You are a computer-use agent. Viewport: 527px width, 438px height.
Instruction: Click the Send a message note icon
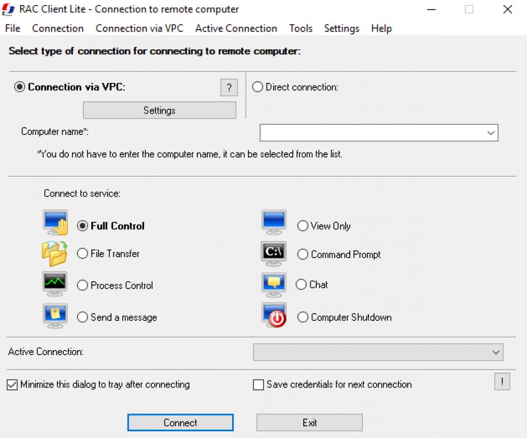[55, 315]
